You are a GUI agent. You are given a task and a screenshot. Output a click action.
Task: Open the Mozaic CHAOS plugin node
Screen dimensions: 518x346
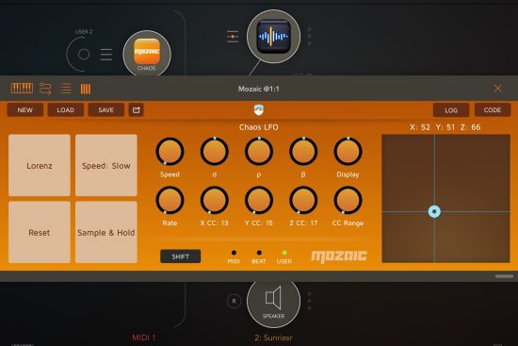[147, 53]
